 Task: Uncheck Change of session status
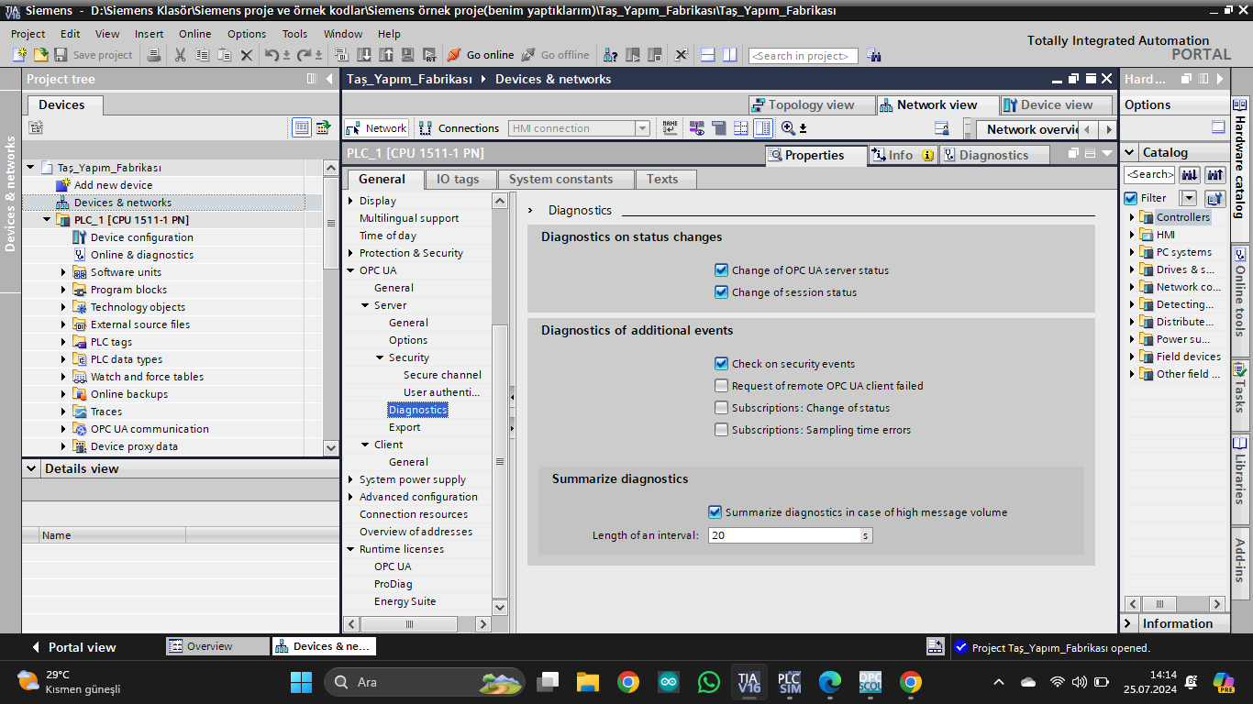pos(721,292)
